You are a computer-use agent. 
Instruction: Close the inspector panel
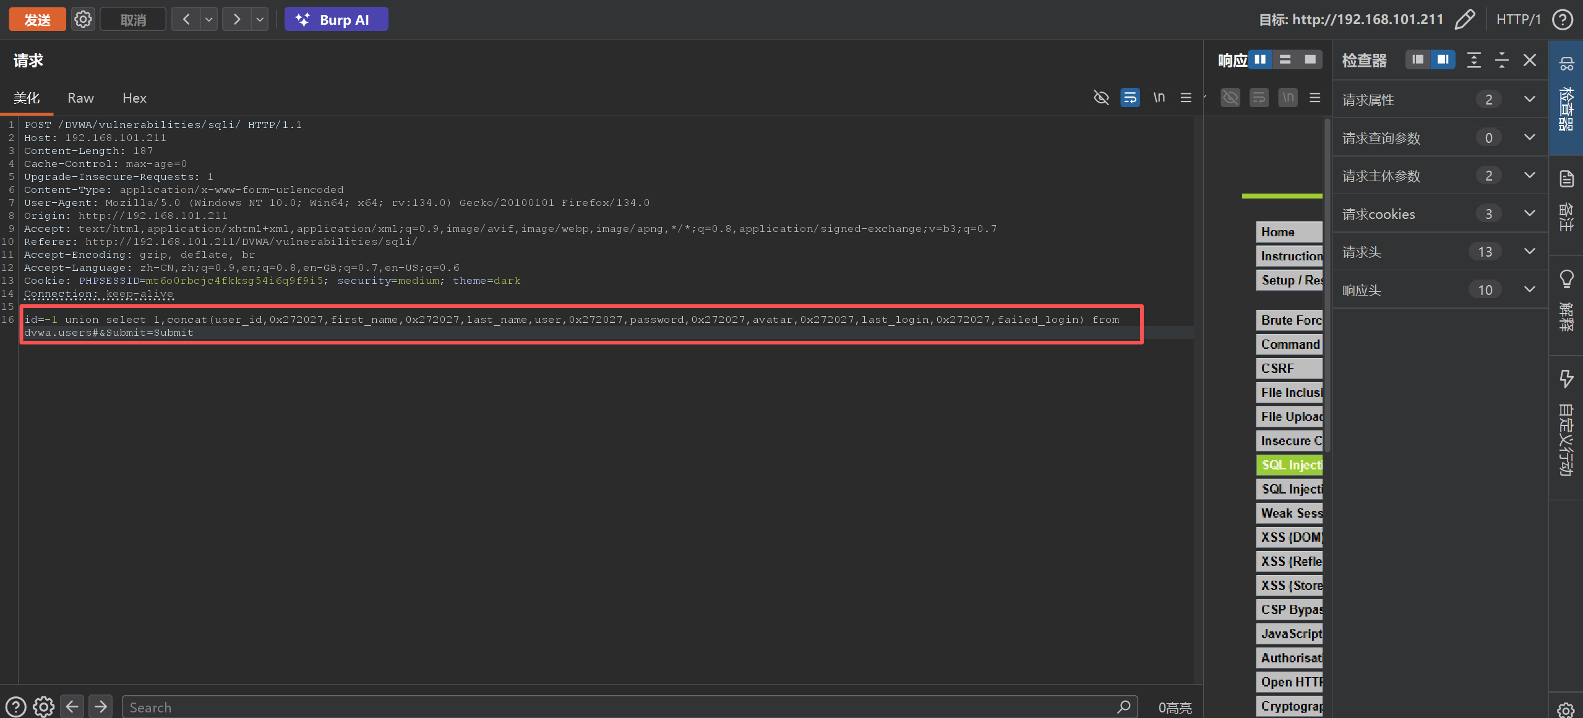(1530, 60)
